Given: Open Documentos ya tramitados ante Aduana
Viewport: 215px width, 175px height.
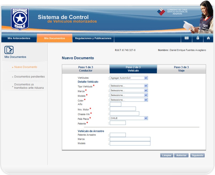Looking at the screenshot, I should pyautogui.click(x=29, y=86).
